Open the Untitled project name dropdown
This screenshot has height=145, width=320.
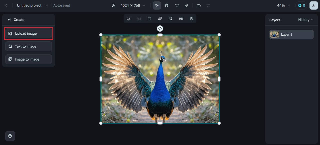click(32, 5)
